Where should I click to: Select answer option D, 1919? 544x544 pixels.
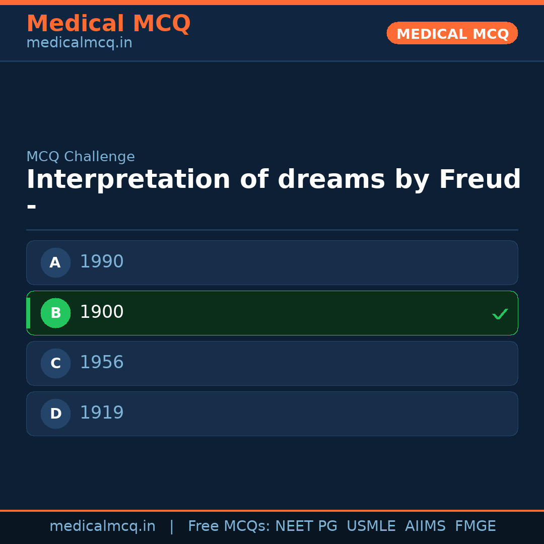click(x=272, y=414)
